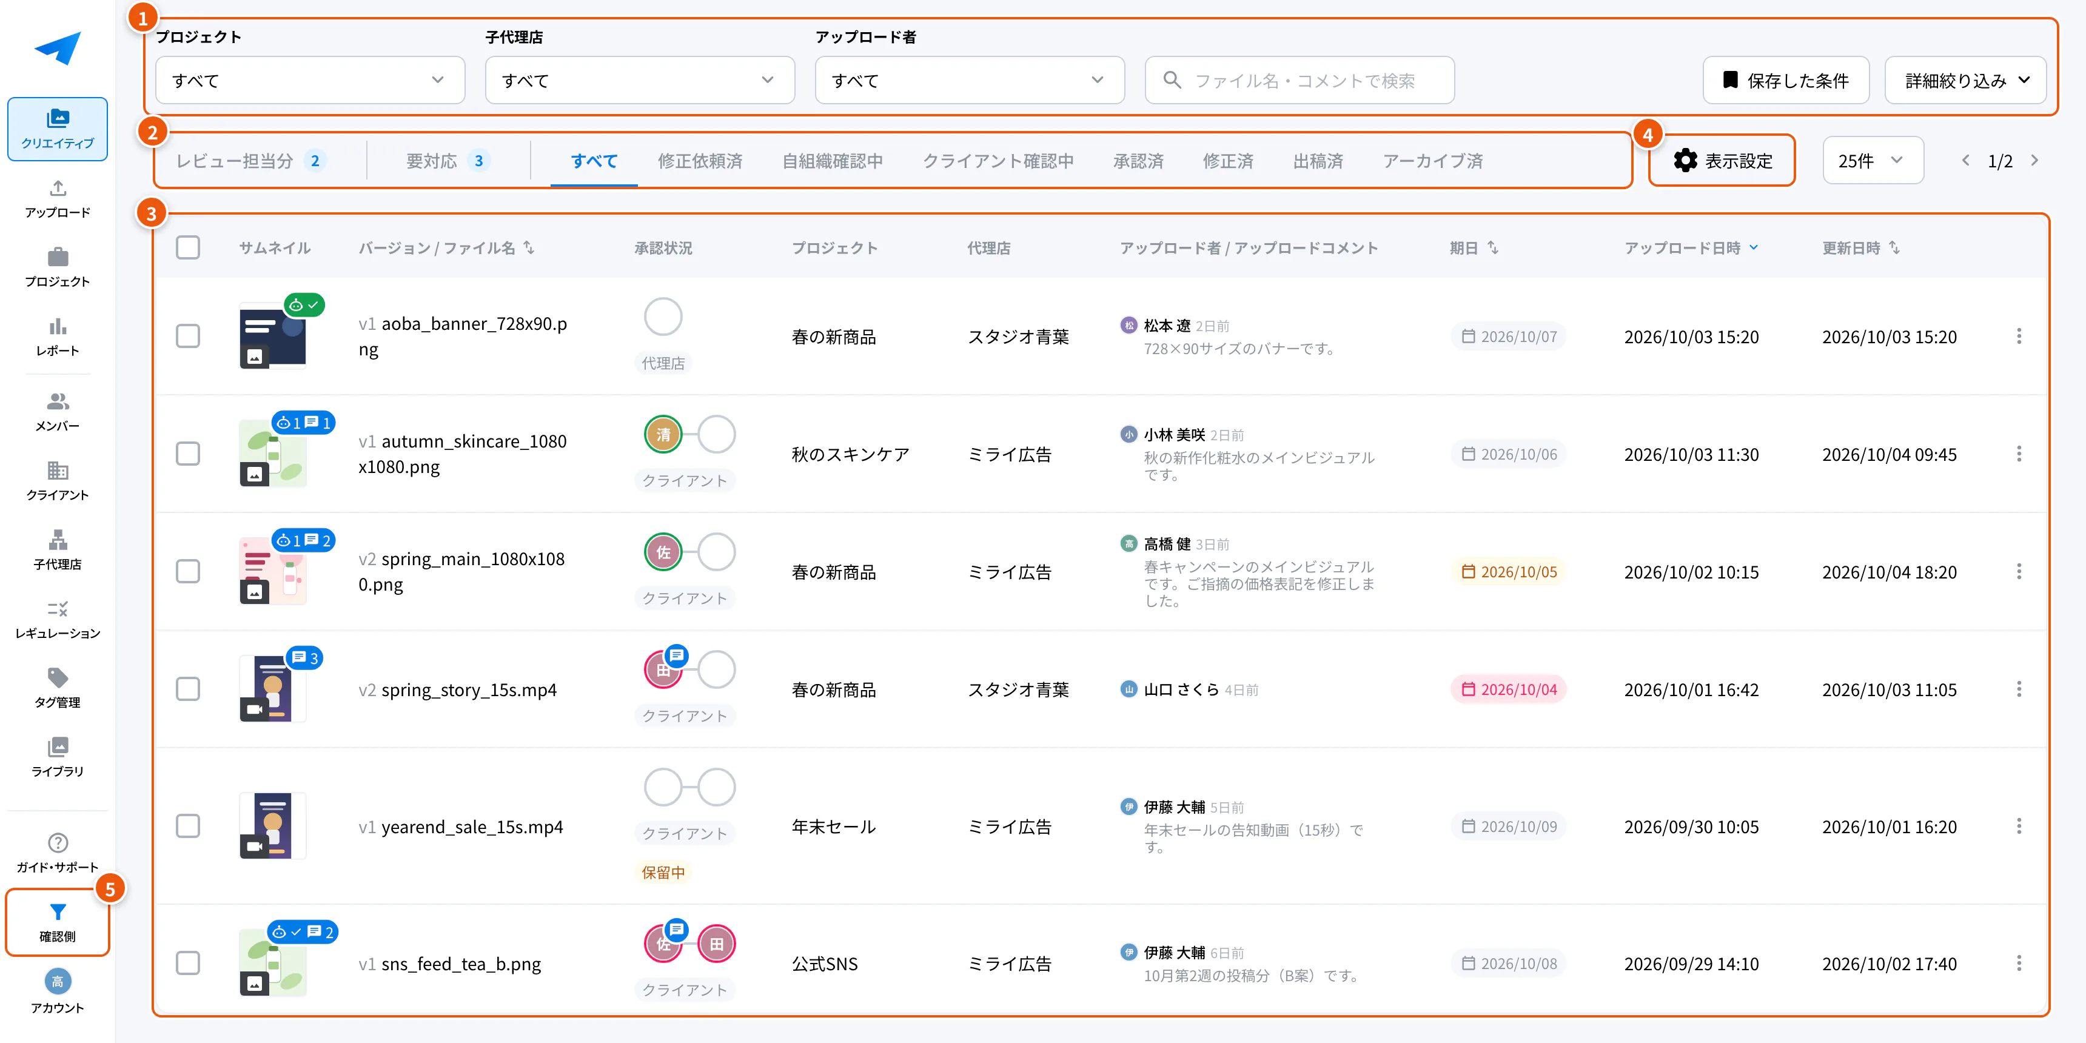The image size is (2086, 1043).
Task: Sort by 期日 column header
Action: pyautogui.click(x=1474, y=248)
